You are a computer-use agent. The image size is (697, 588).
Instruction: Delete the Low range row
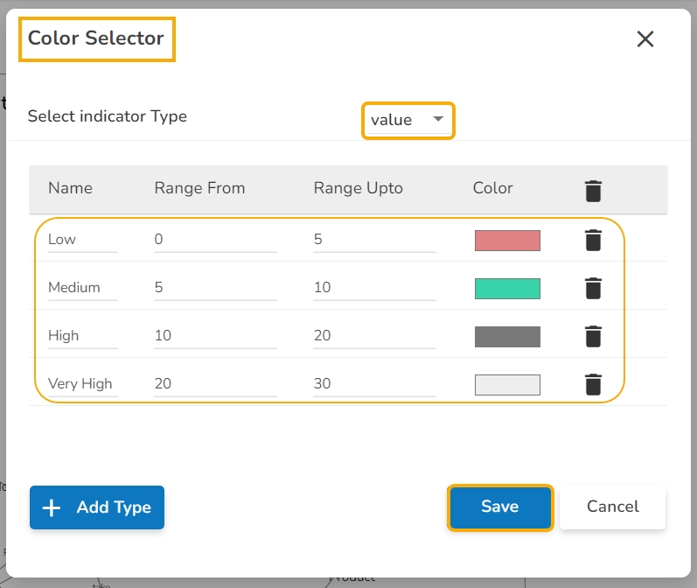coord(593,240)
